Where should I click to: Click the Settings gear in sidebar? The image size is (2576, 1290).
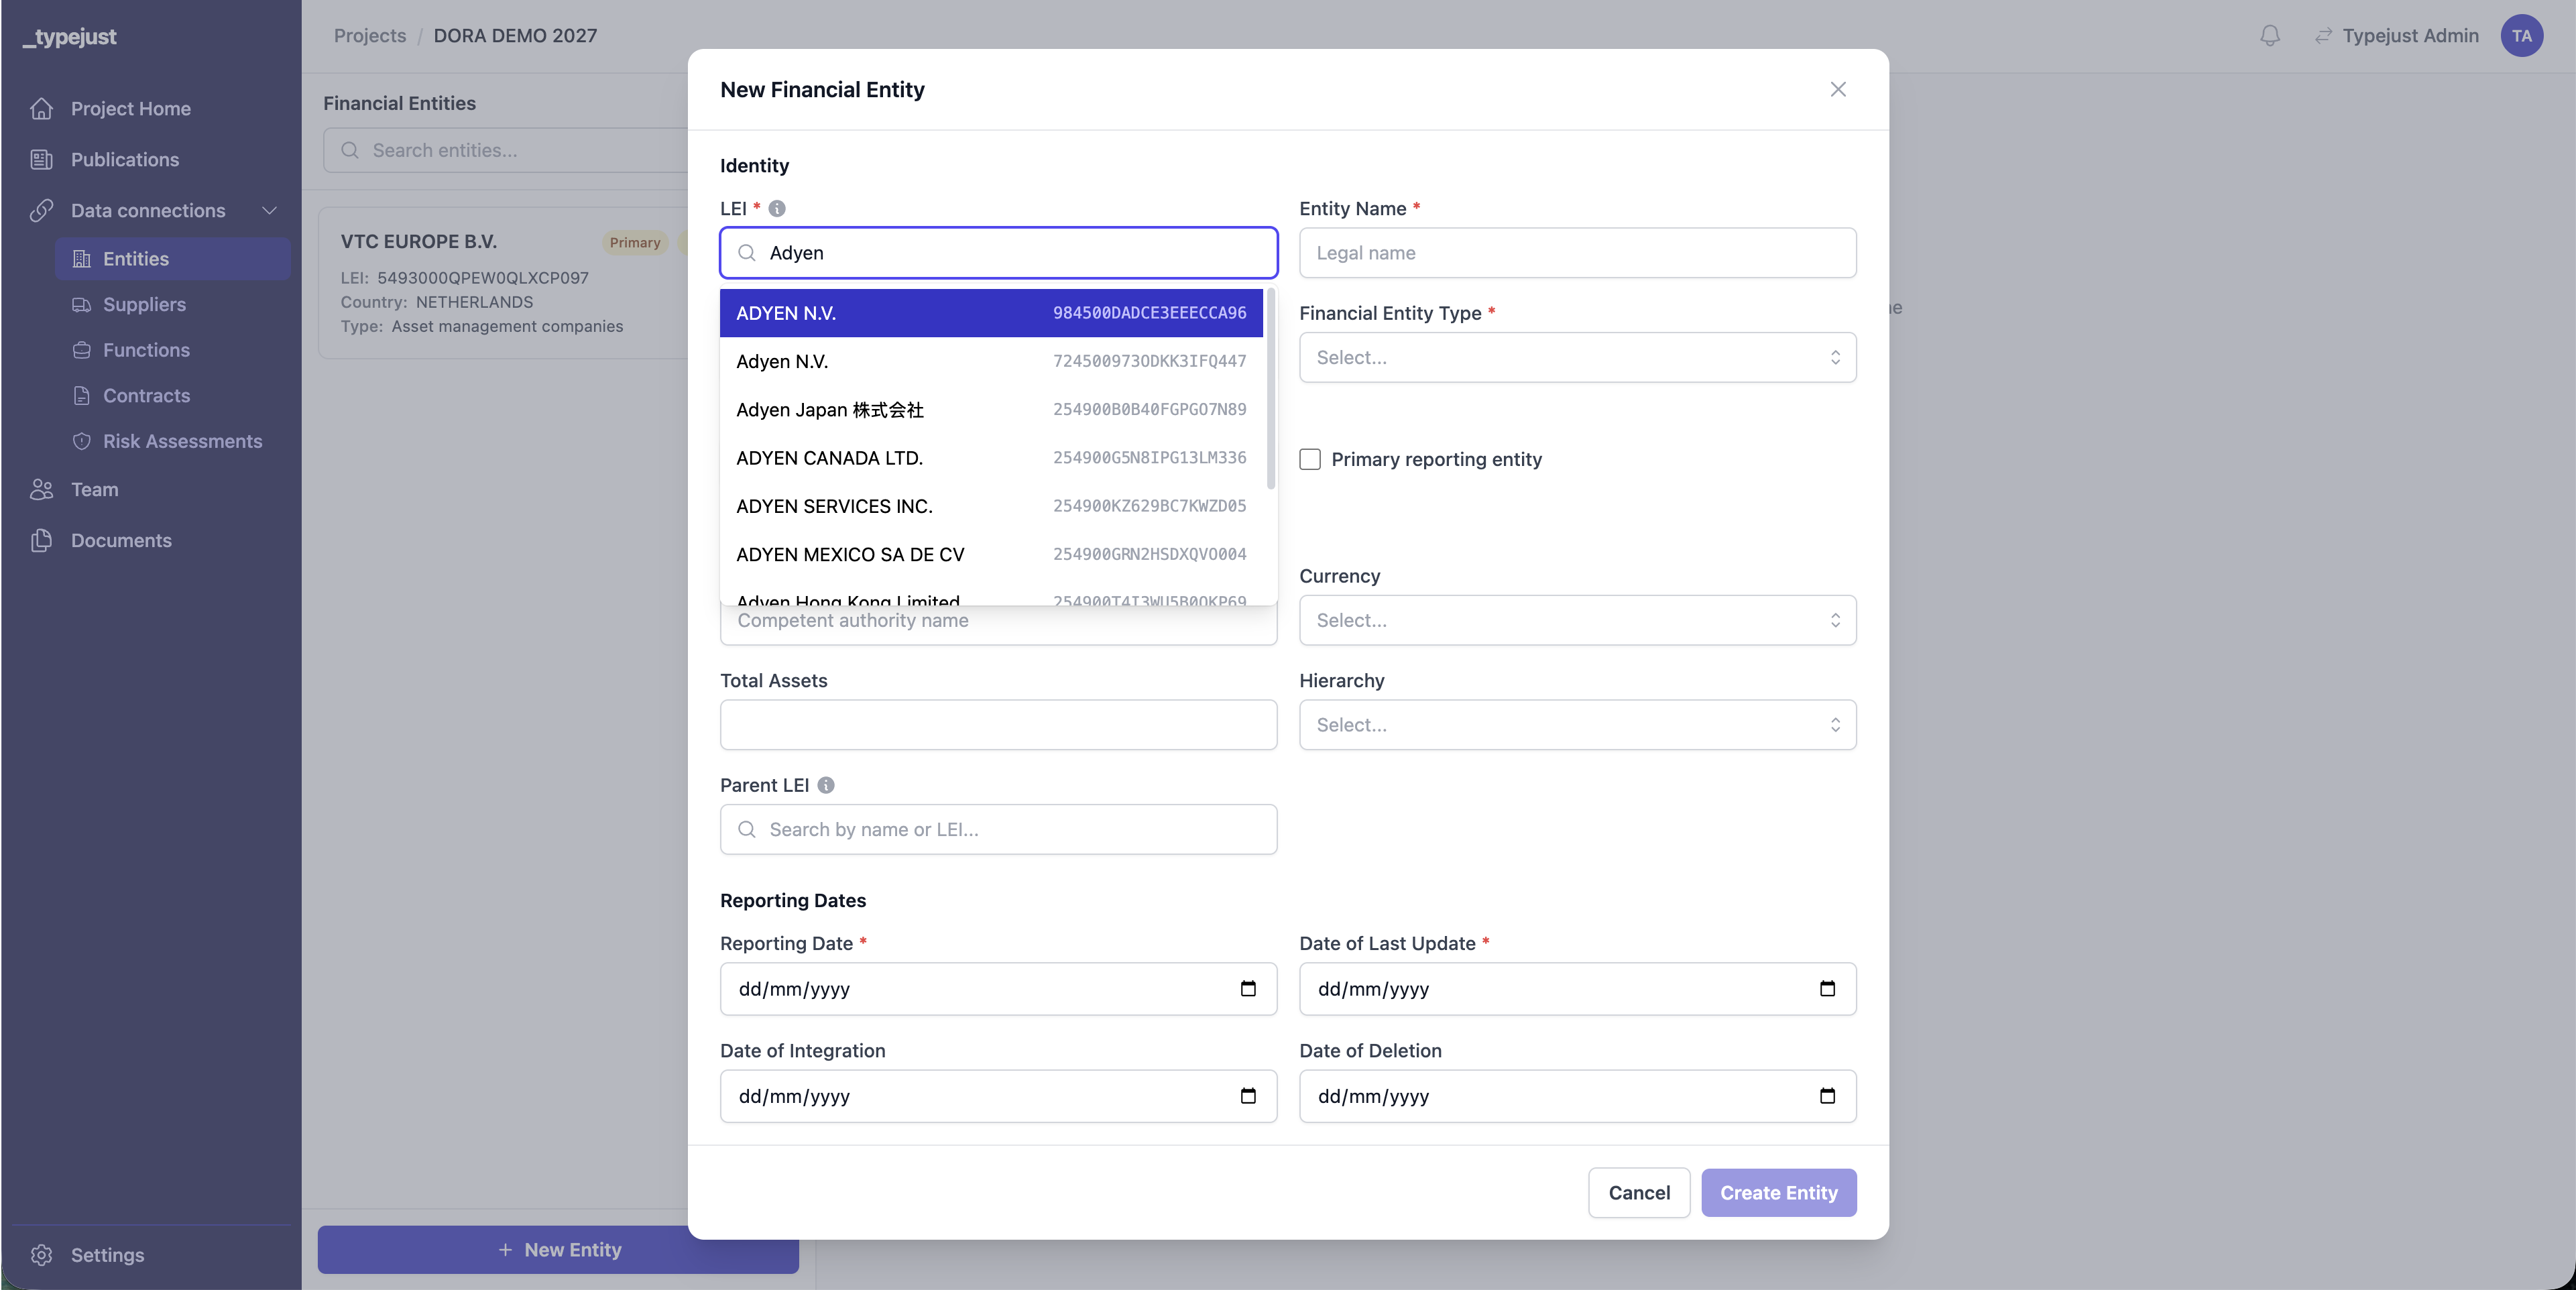click(42, 1255)
